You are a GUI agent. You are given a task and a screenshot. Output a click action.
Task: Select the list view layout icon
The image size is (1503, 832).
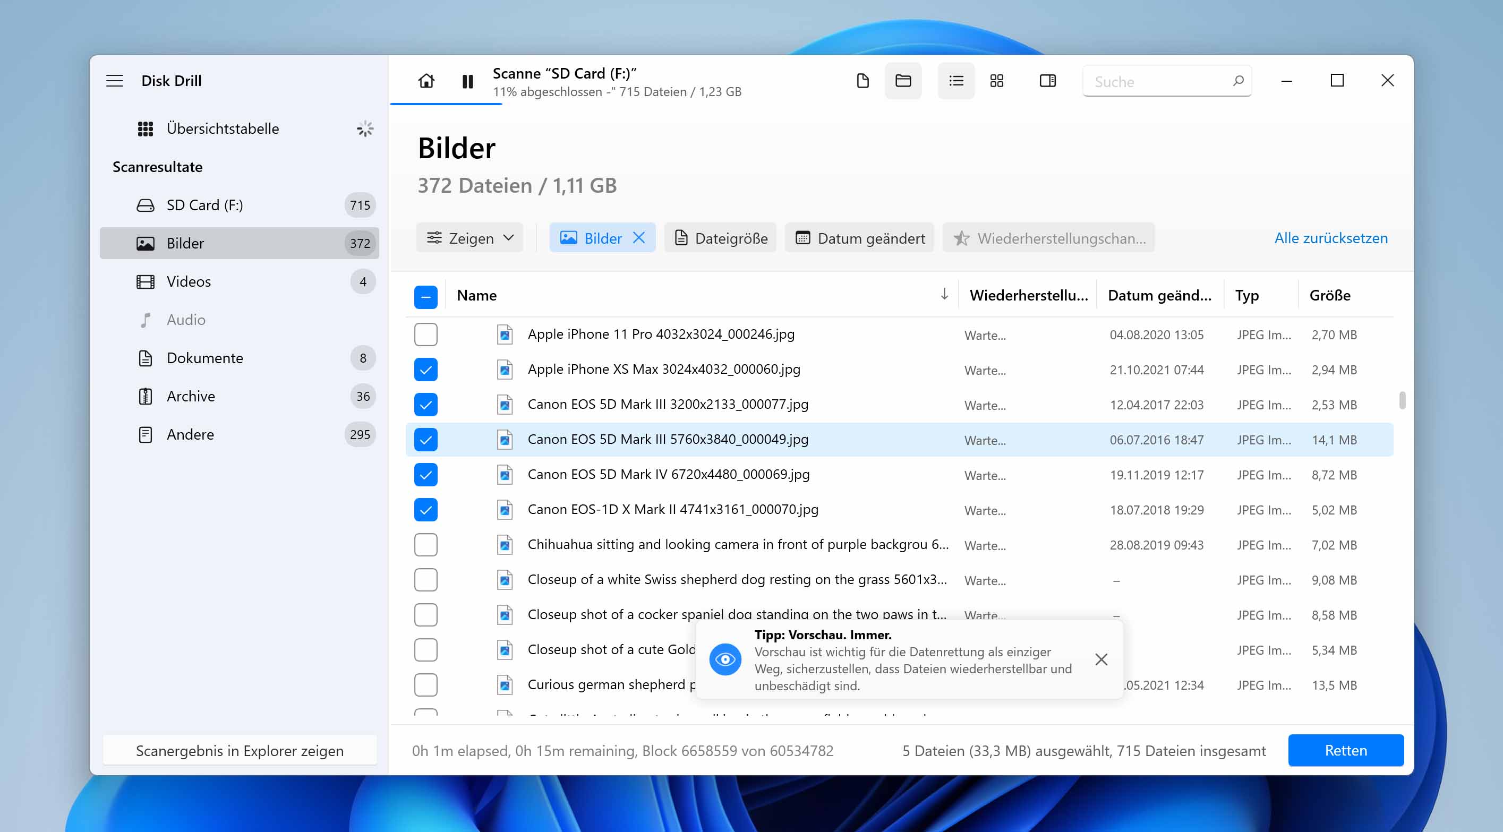[956, 81]
